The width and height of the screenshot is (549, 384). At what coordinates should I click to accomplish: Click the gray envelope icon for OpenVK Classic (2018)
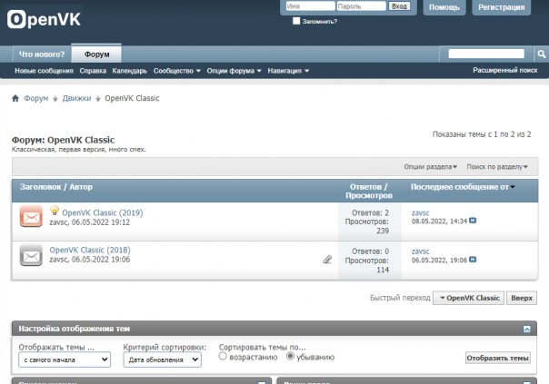(31, 255)
